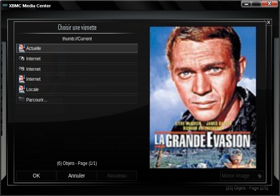Click the Actuelle thumbnail icon
This screenshot has height=196, width=280.
(x=22, y=48)
